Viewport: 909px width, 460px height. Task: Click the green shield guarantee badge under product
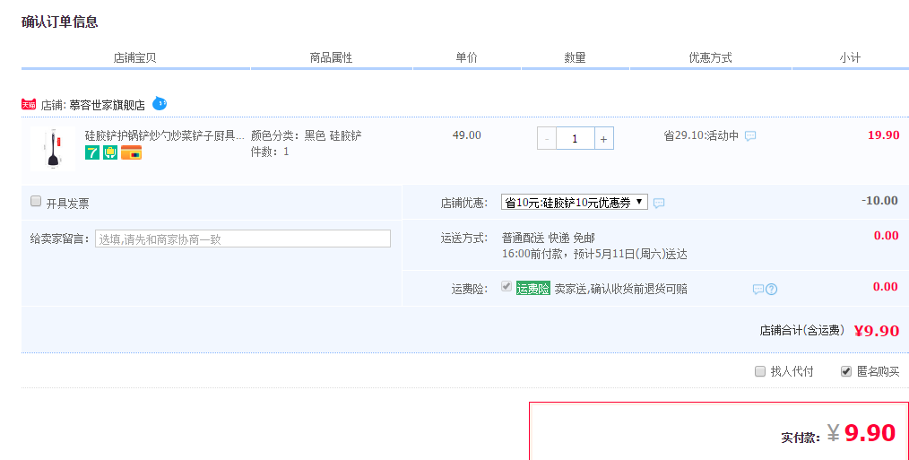pyautogui.click(x=110, y=152)
